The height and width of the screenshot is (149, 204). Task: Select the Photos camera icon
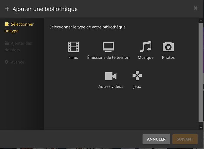(168, 46)
